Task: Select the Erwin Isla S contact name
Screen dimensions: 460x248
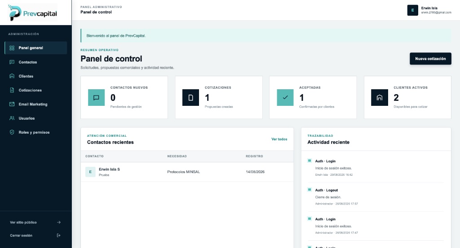Action: tap(110, 169)
